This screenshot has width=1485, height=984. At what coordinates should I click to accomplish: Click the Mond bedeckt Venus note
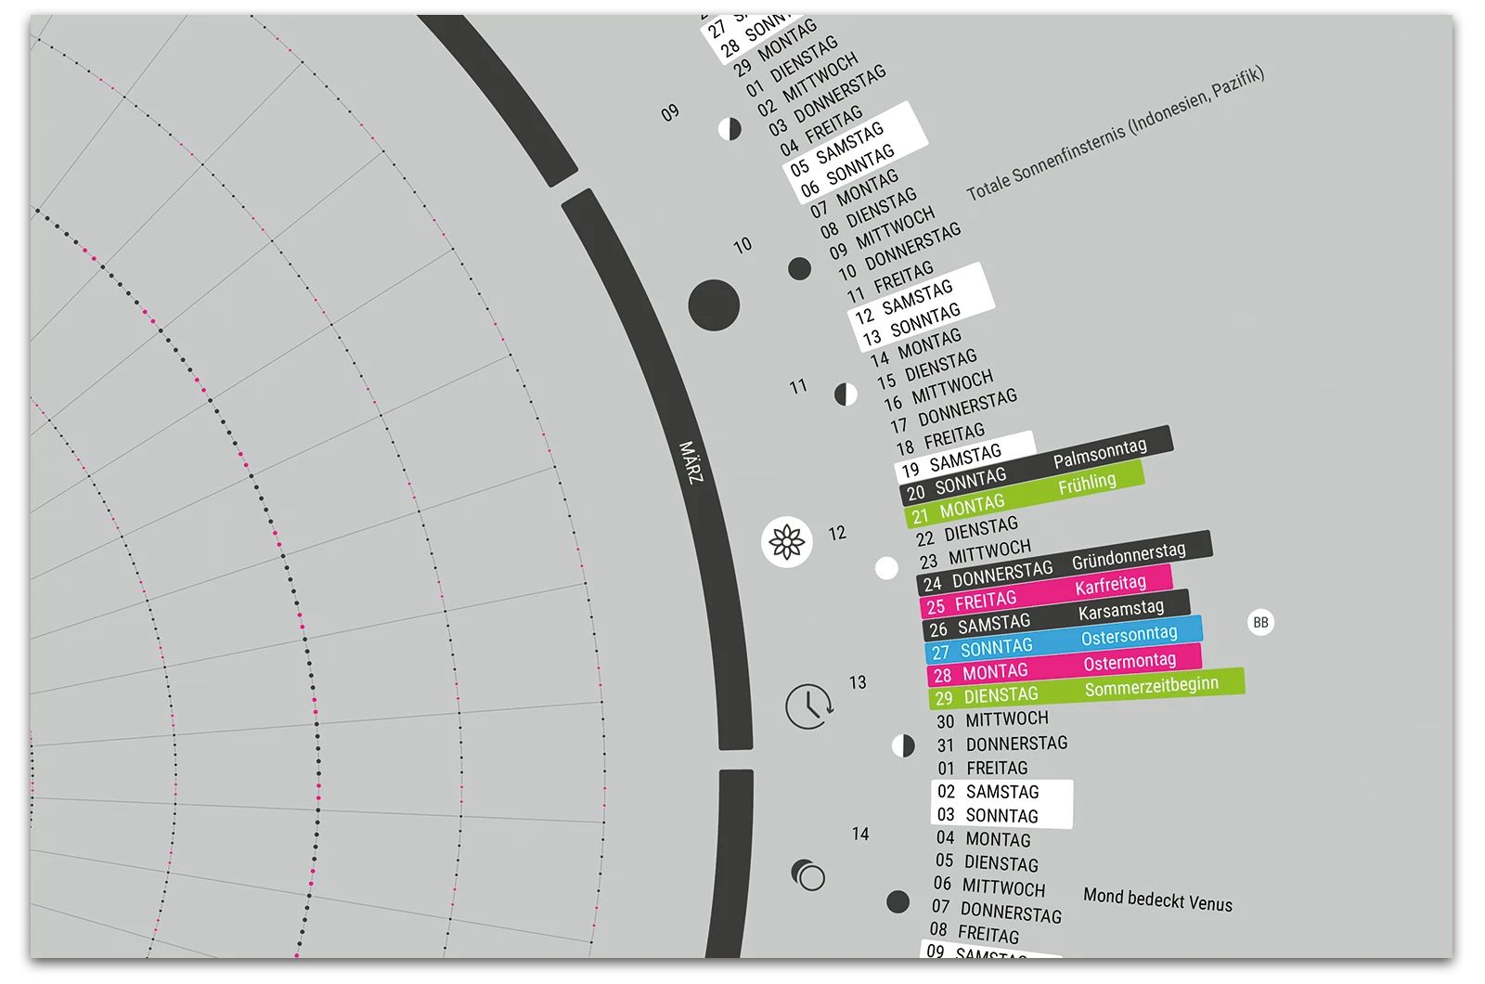[1157, 900]
